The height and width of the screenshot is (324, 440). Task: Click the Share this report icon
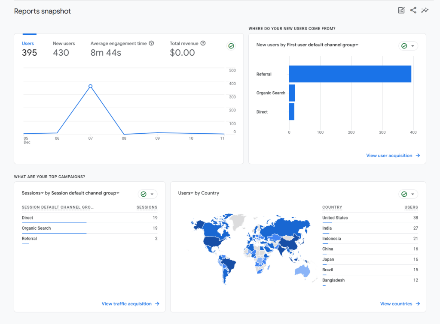pos(413,10)
